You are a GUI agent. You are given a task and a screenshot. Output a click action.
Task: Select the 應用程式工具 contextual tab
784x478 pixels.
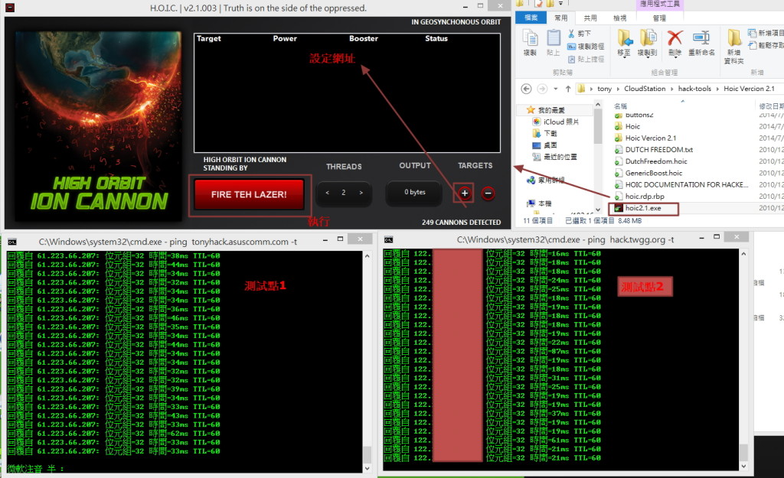(659, 4)
